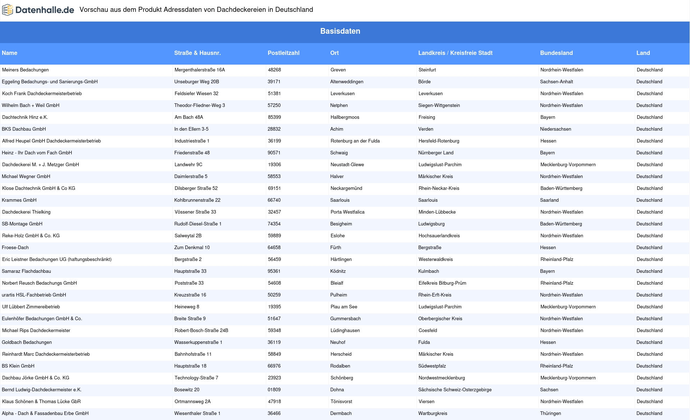Click Eulenhöfer Bedachungen GmbH & Co.

coord(42,319)
